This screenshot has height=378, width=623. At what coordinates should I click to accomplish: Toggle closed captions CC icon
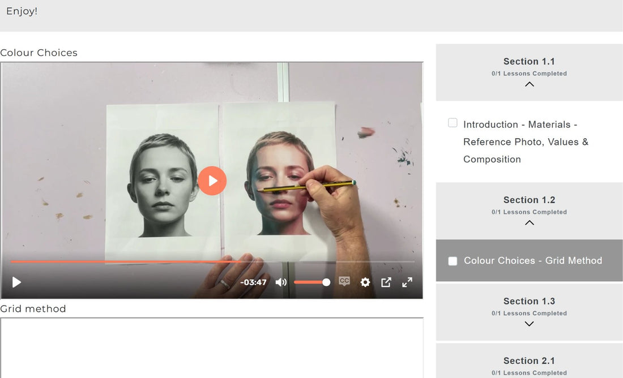pyautogui.click(x=344, y=281)
